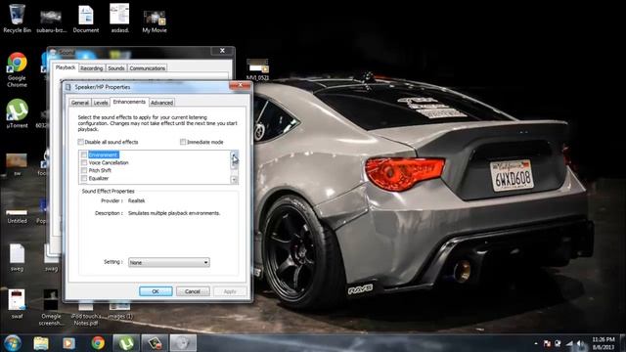Enable Immediate mode checkbox

[183, 142]
